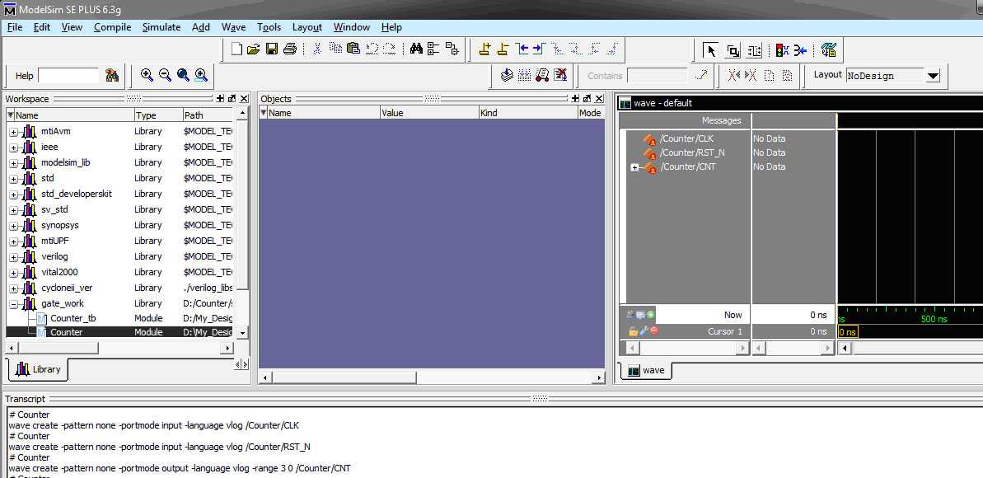This screenshot has width=983, height=478.
Task: Click the New file icon
Action: click(236, 49)
